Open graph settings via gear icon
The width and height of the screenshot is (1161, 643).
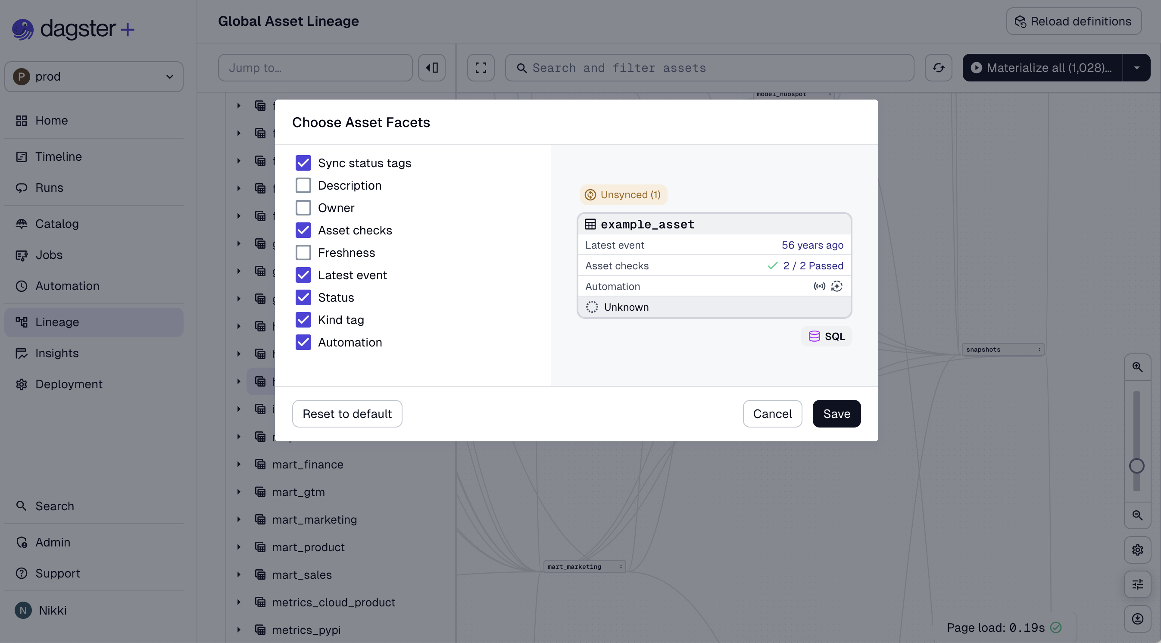1138,549
